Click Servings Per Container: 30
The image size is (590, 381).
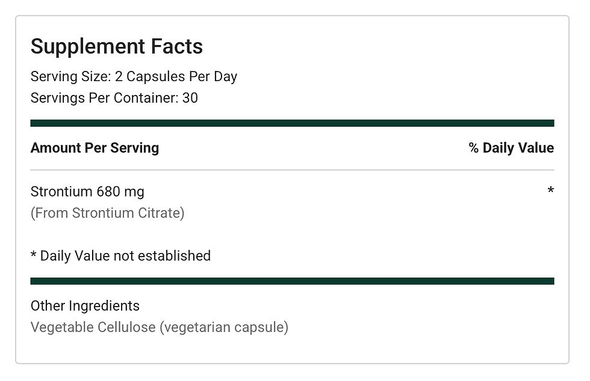tap(114, 98)
